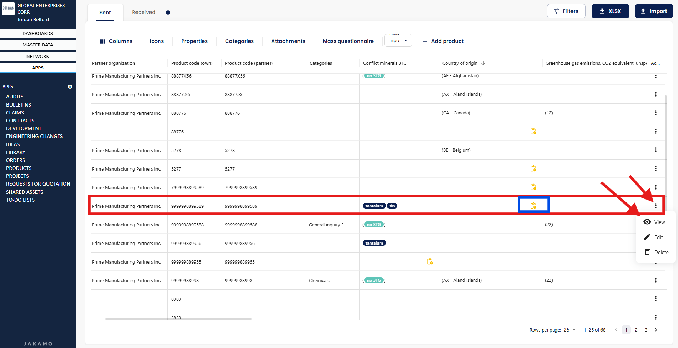The height and width of the screenshot is (348, 678).
Task: Open three-dot actions menu for row 888776
Action: 655,113
